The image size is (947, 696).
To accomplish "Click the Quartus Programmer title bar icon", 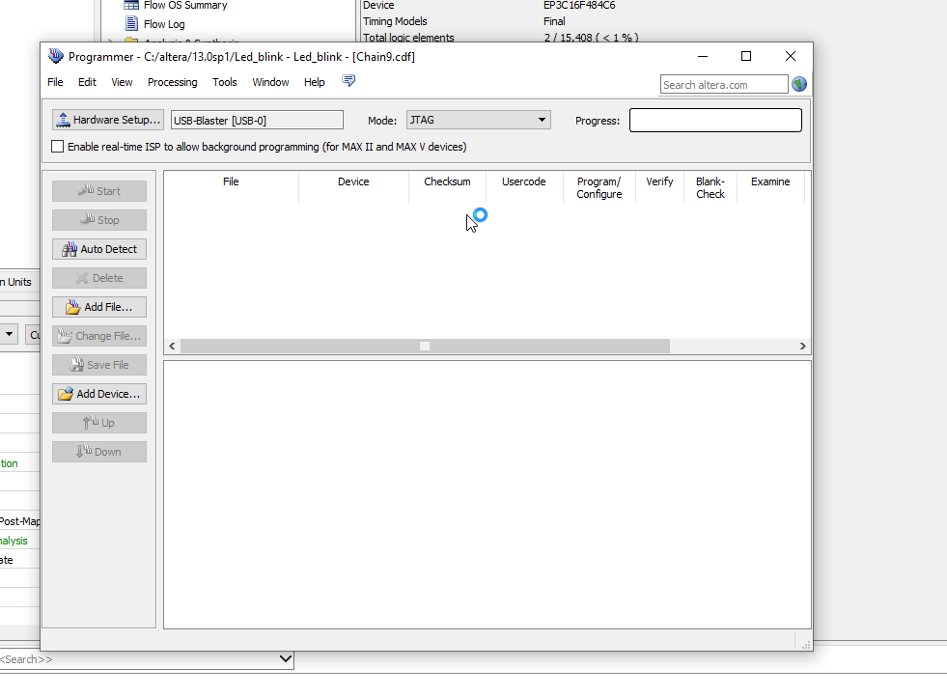I will tap(56, 56).
